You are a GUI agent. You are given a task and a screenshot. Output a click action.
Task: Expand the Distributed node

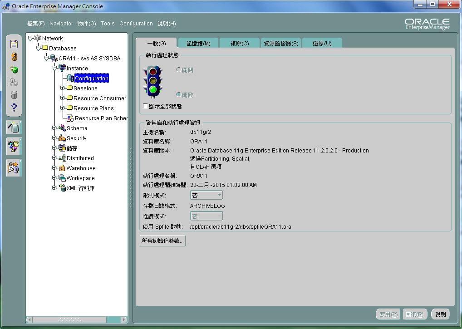tap(54, 158)
